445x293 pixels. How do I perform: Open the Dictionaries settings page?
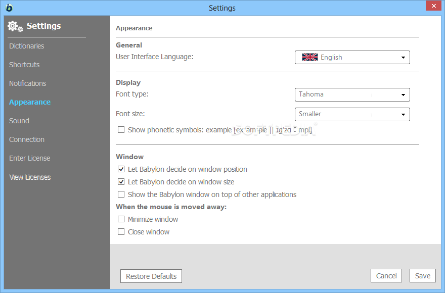(27, 46)
